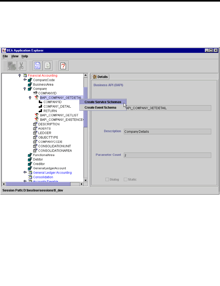Select the COMPANYID input parameter under GETDETAIL
220x286 pixels.
tap(53, 102)
